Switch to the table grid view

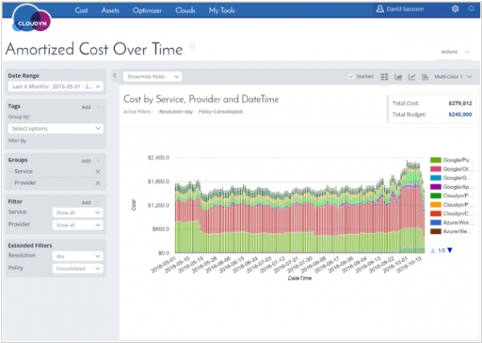pos(384,77)
